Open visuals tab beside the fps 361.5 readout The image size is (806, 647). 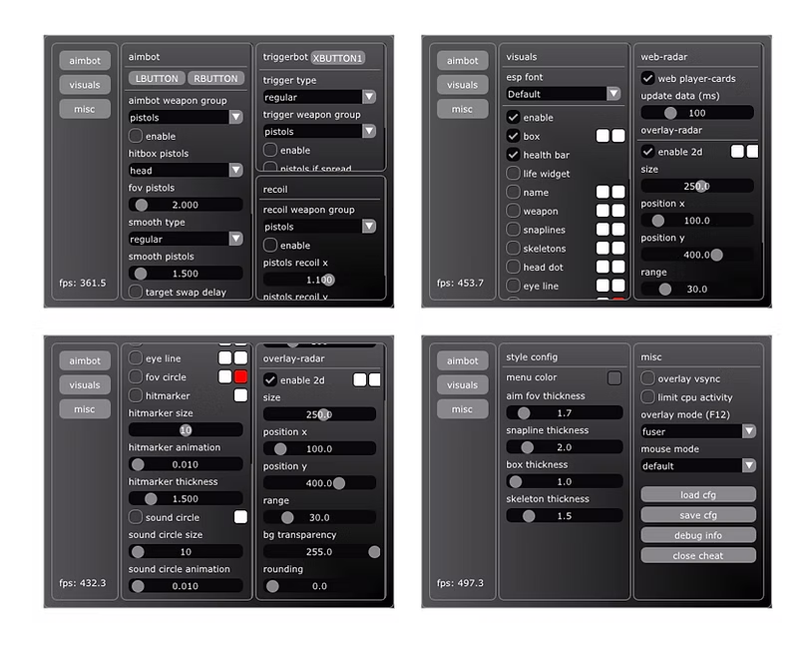click(85, 85)
